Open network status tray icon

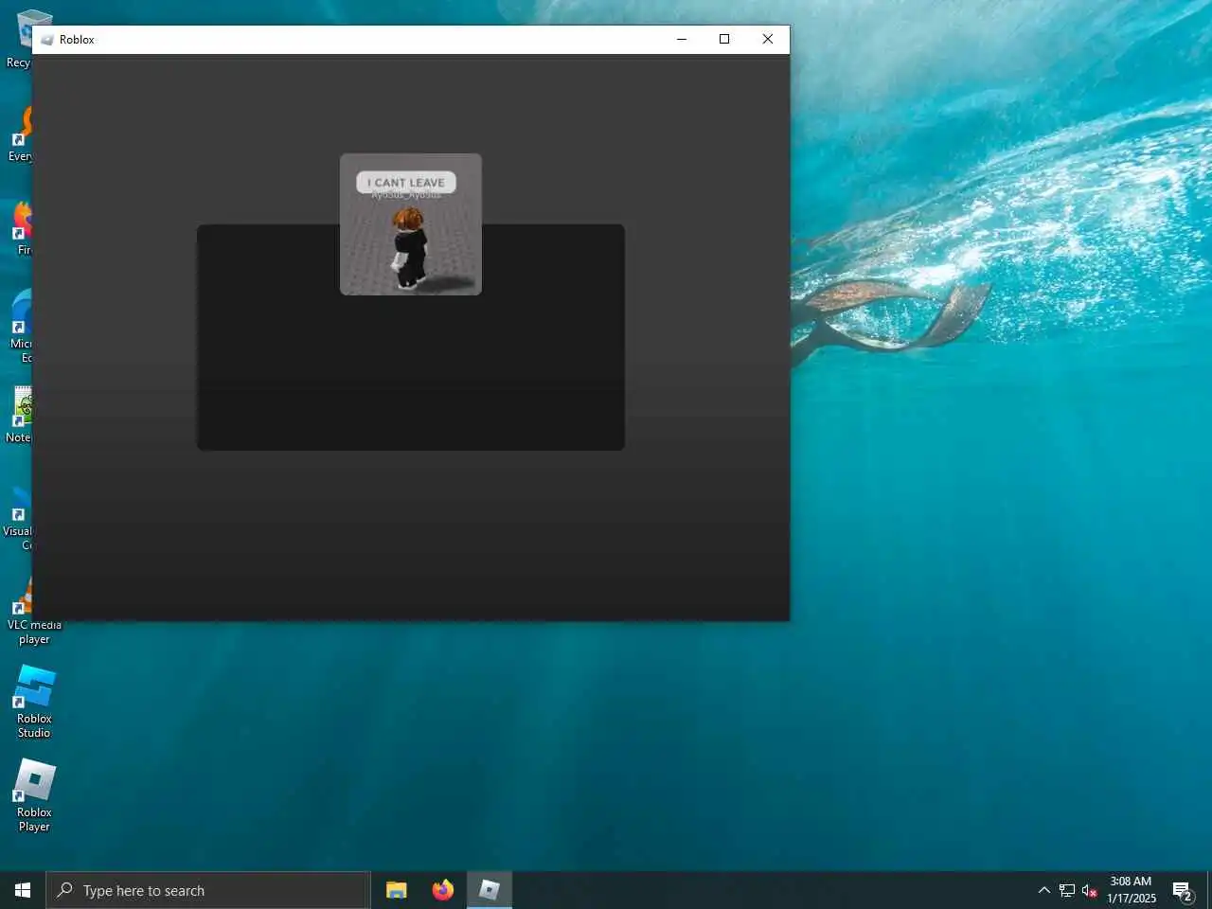pos(1067,890)
